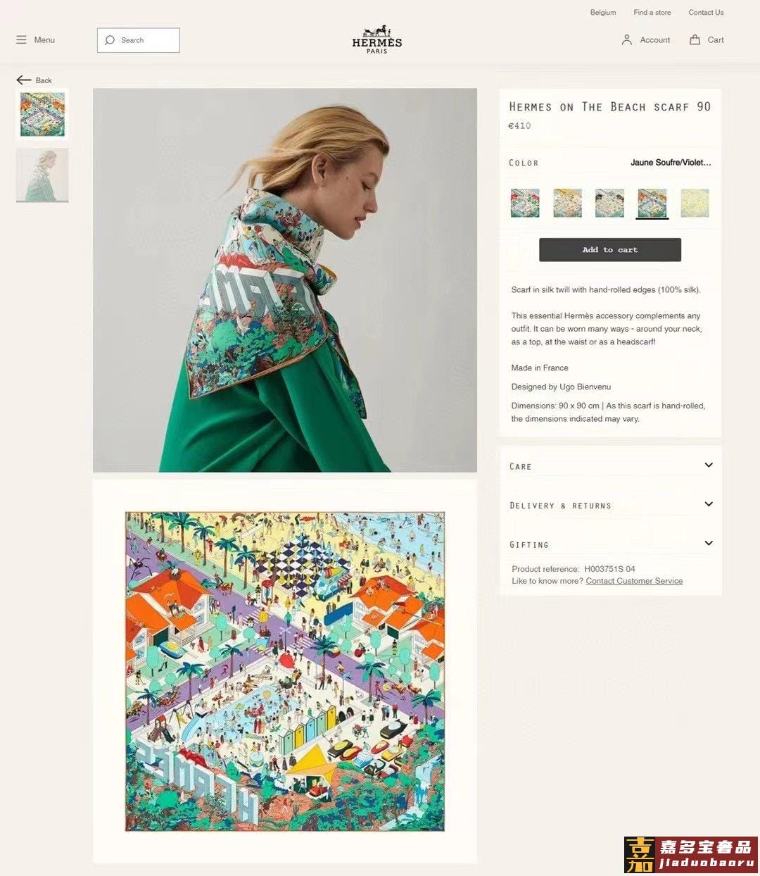This screenshot has height=876, width=760.
Task: Select the third scarf color swatch
Action: [609, 203]
